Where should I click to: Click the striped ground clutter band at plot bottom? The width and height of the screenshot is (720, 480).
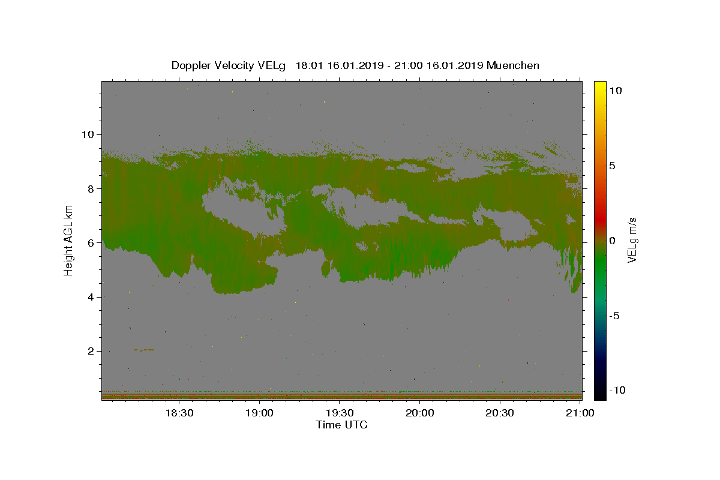(x=341, y=395)
